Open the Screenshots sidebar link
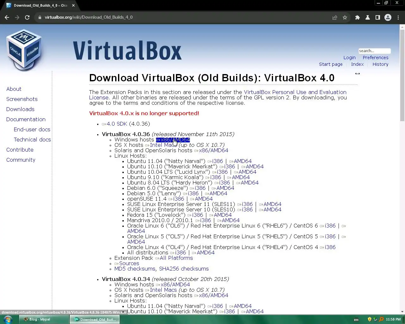 coord(22,99)
